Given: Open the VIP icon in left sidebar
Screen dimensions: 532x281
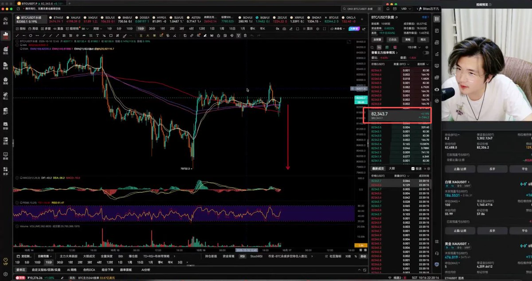Looking at the screenshot, I should [6, 261].
